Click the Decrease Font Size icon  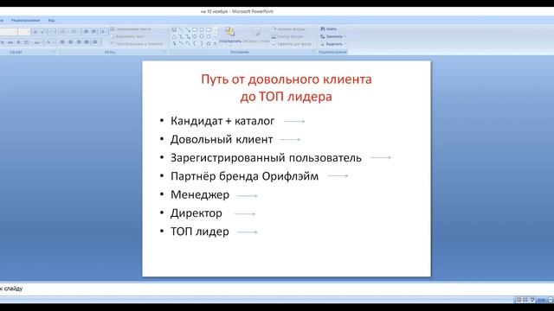42,32
